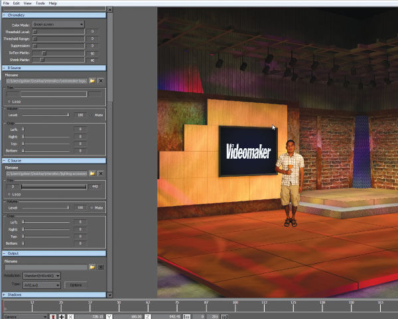Click the B Source Filename path field
The width and height of the screenshot is (398, 319).
click(x=46, y=81)
